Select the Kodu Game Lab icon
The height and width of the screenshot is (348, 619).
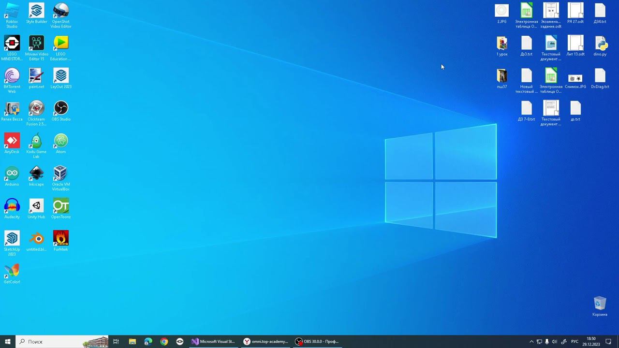tap(36, 145)
